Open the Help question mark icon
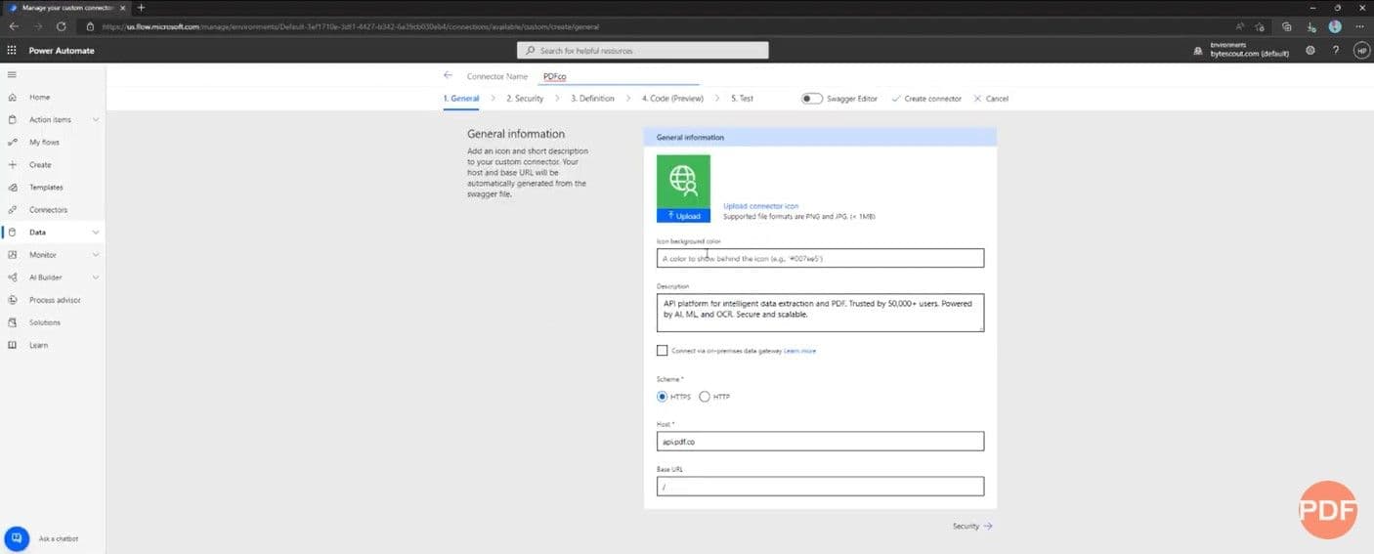The height and width of the screenshot is (554, 1374). coord(1336,50)
